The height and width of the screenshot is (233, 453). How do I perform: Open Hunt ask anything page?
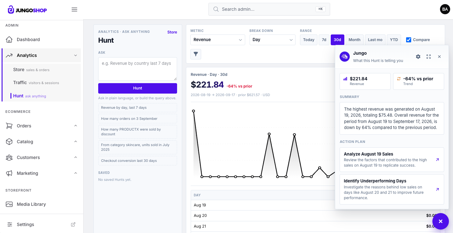(42, 96)
